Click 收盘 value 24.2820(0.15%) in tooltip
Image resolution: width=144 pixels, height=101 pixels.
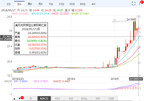(37, 45)
